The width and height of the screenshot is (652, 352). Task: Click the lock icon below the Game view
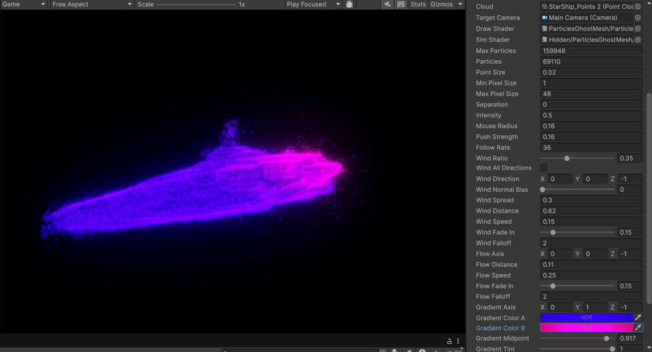pyautogui.click(x=449, y=342)
